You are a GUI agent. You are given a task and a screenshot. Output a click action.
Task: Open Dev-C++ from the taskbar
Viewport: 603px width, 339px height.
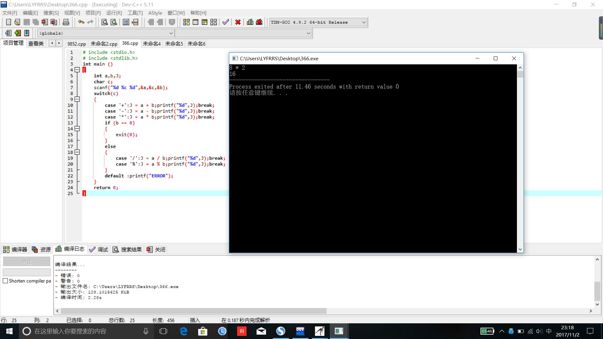300,331
